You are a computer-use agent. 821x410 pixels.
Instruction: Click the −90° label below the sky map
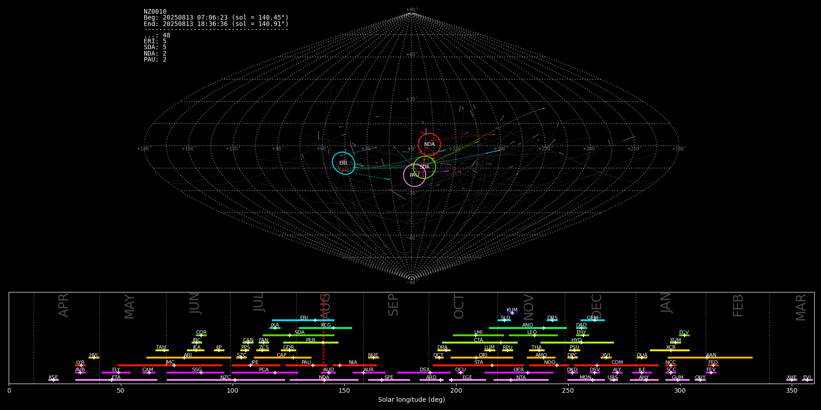click(x=411, y=283)
